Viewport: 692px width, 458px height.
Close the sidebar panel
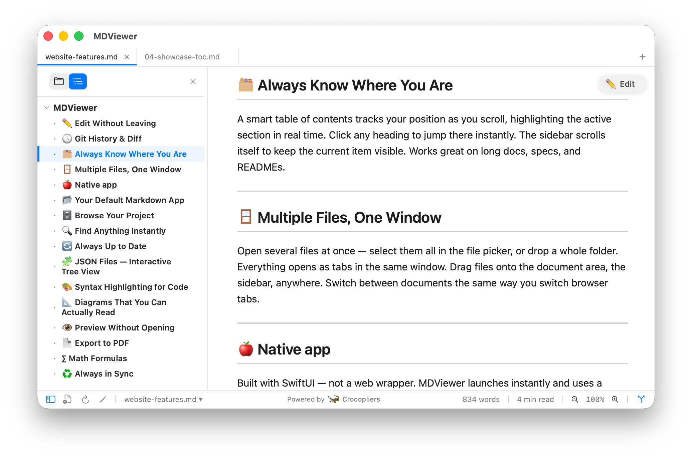click(x=193, y=81)
